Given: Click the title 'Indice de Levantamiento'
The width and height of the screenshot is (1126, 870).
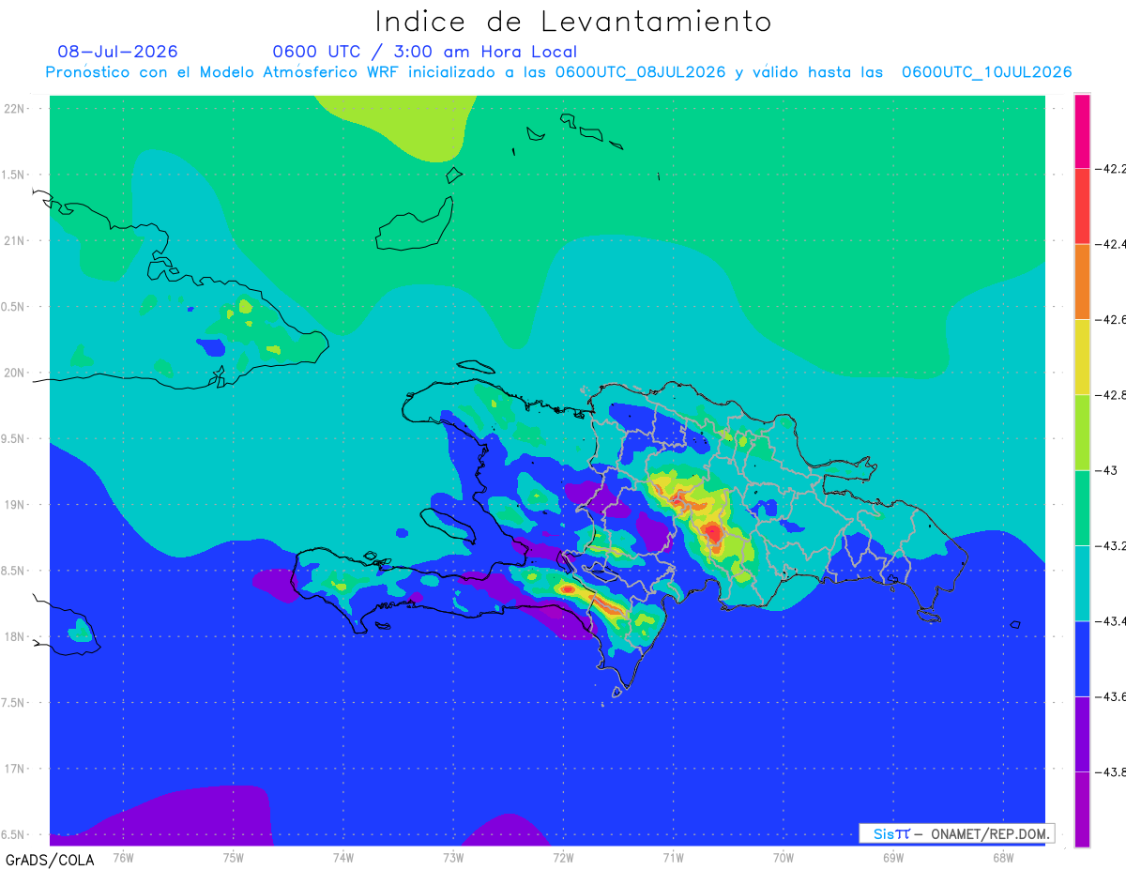Looking at the screenshot, I should point(573,22).
